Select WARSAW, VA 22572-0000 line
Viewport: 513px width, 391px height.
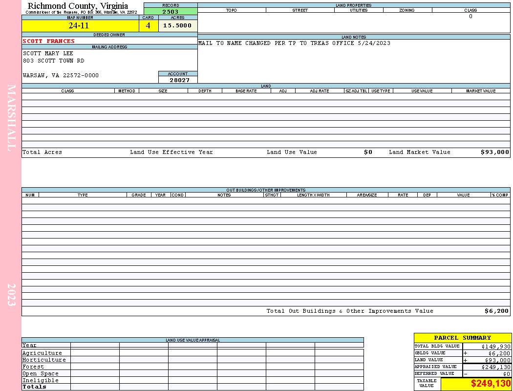[61, 75]
